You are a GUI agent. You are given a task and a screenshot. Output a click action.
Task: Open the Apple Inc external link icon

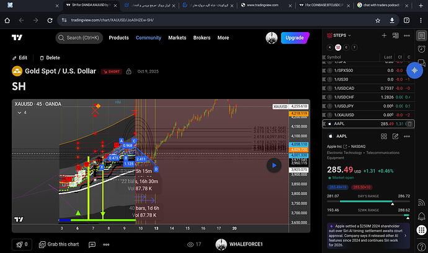click(x=345, y=147)
